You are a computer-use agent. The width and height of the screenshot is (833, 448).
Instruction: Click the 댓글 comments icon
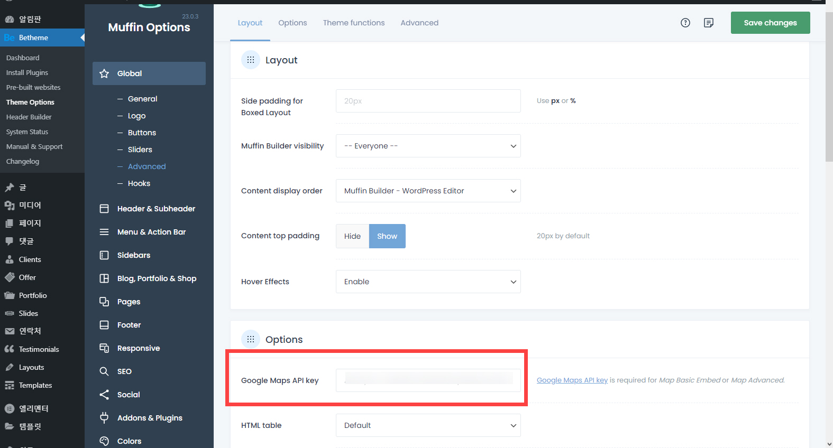[10, 241]
